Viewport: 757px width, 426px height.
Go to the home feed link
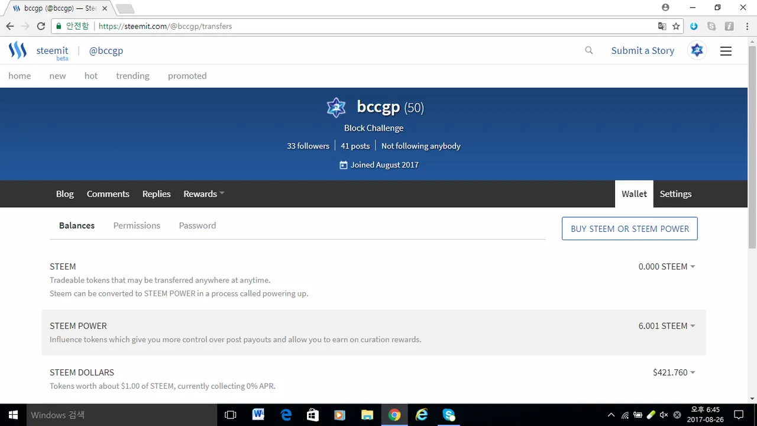coord(20,76)
